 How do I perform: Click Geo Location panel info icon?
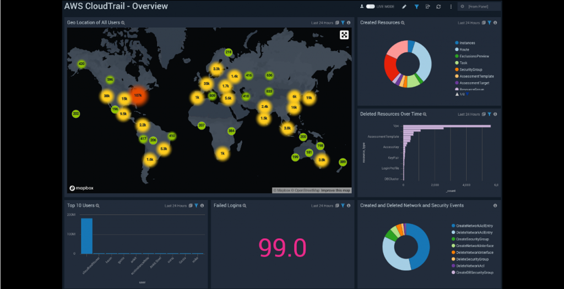[x=349, y=23]
